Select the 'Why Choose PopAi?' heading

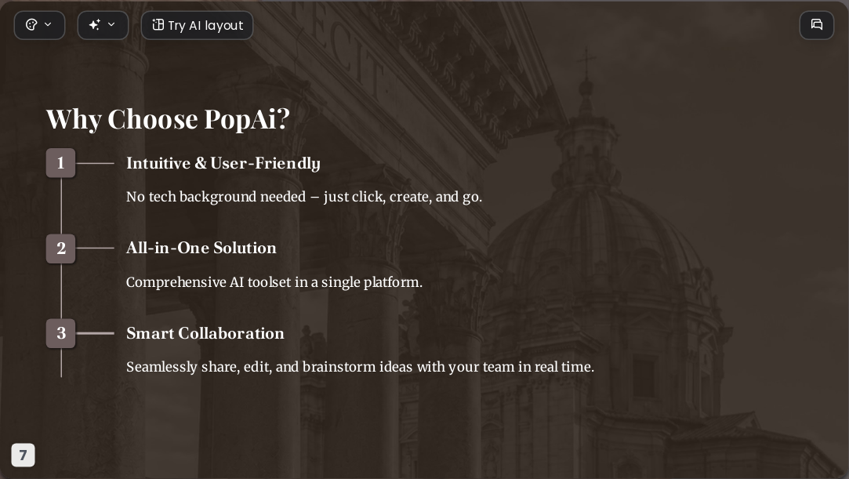[x=168, y=118]
